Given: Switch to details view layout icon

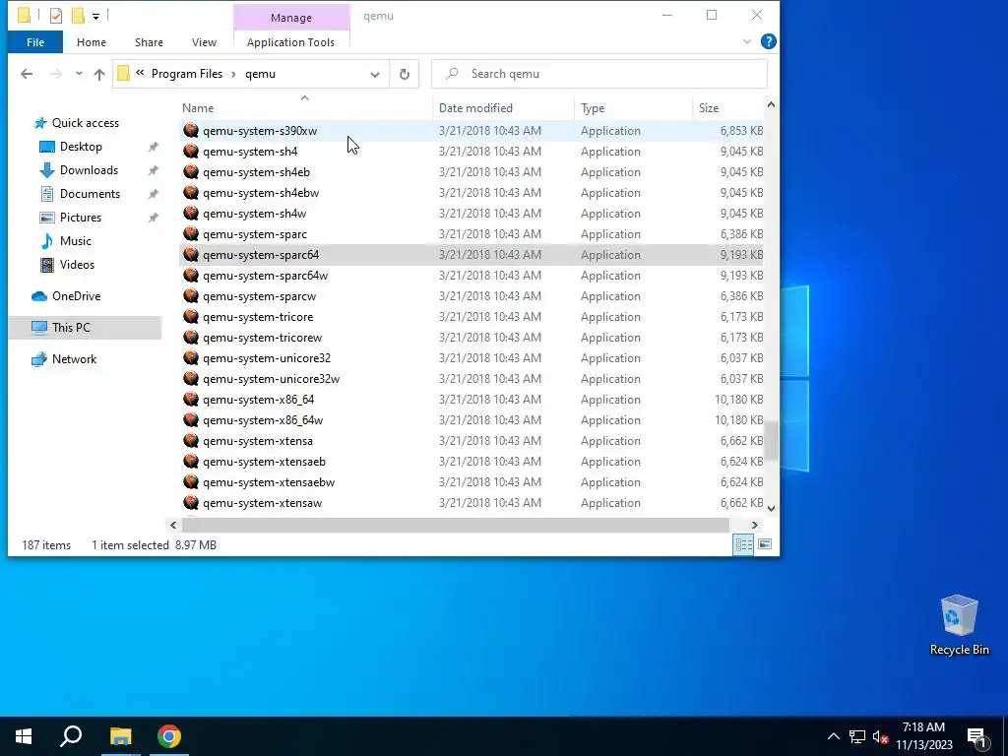Looking at the screenshot, I should pyautogui.click(x=744, y=544).
